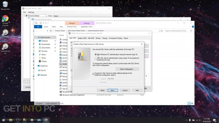
Task: Switch to the System DSN tab
Action: point(82,38)
